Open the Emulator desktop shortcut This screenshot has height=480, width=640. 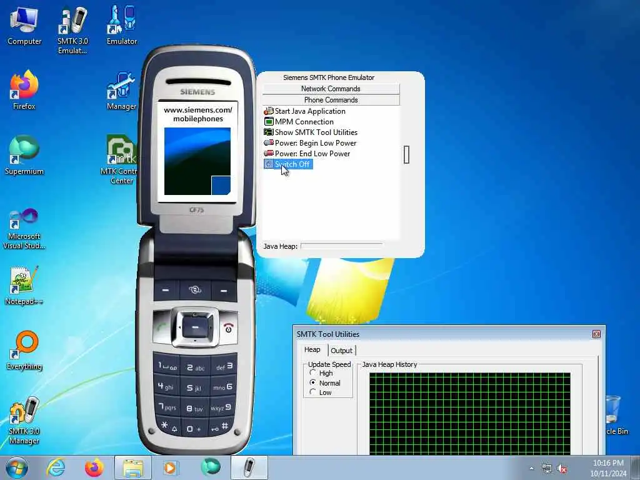pos(122,25)
